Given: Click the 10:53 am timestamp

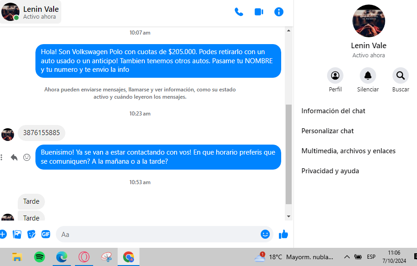Looking at the screenshot, I should pos(140,182).
